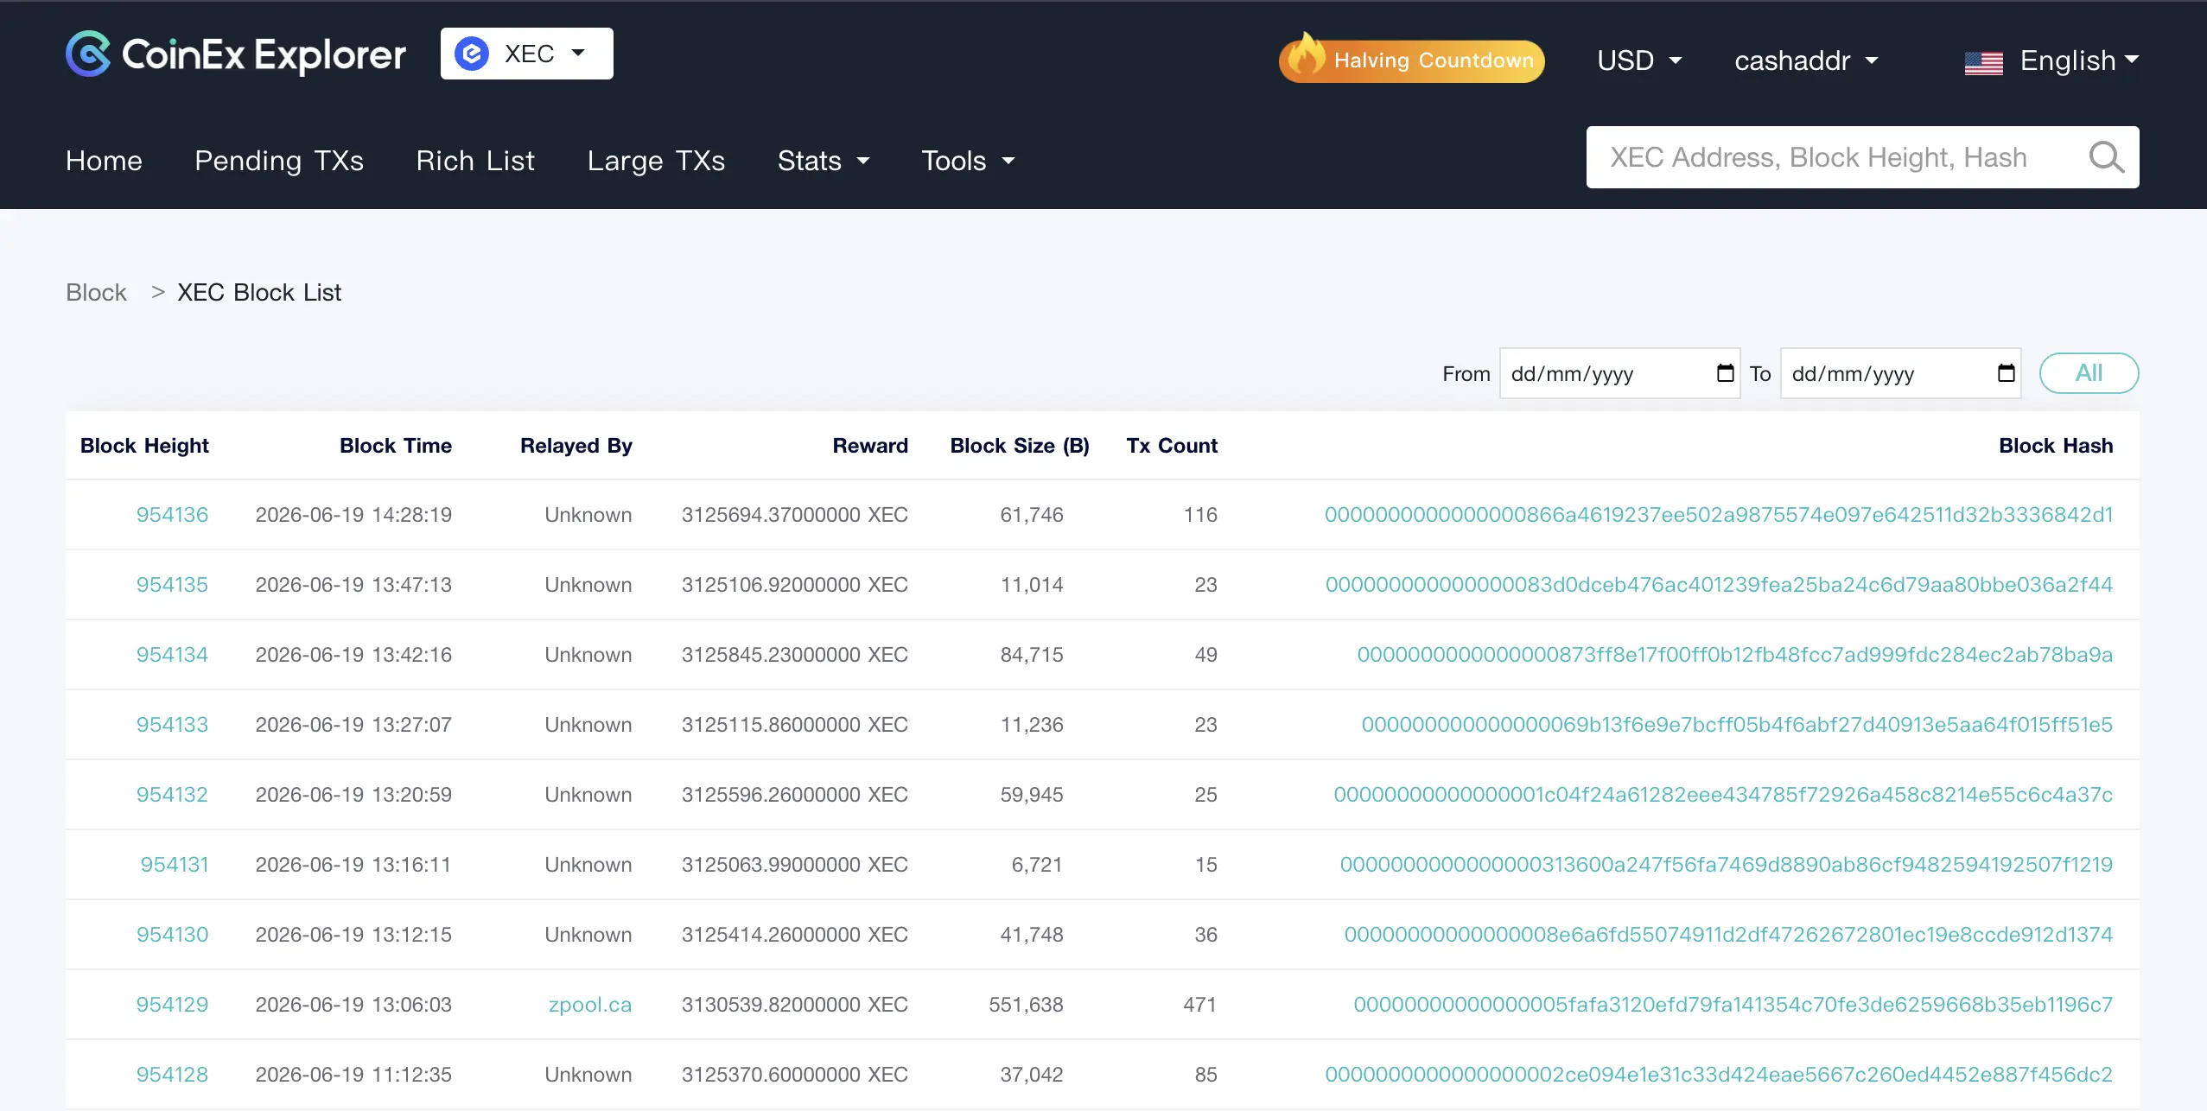Select tx count value 471
2207x1111 pixels.
1200,1005
